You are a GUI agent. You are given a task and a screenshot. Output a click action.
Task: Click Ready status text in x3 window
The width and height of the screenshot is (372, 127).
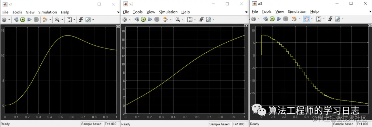[255, 124]
